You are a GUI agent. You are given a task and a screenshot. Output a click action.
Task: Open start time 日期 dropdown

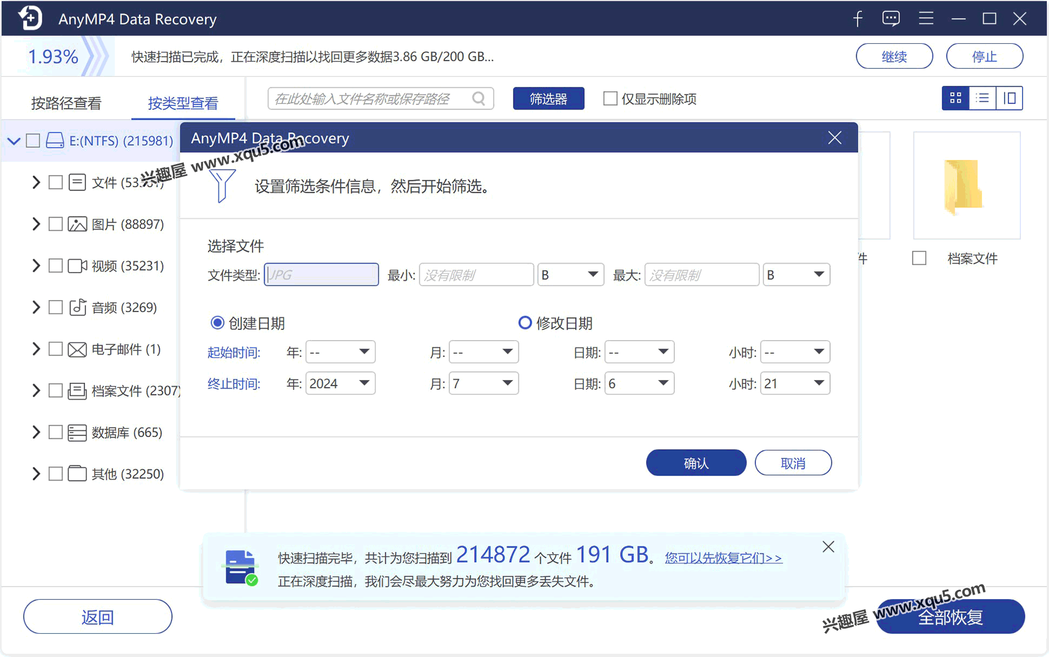click(640, 352)
